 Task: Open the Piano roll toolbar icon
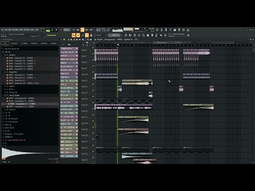pos(130,35)
